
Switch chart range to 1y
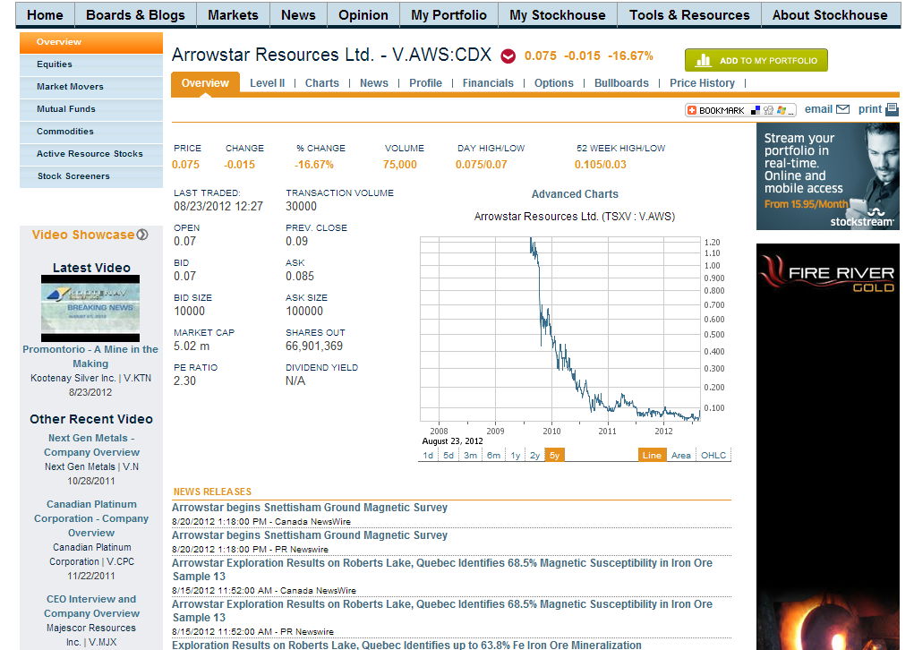point(515,454)
